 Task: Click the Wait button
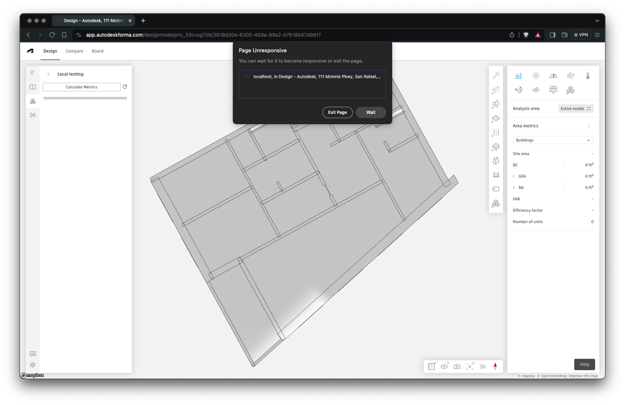tap(370, 113)
